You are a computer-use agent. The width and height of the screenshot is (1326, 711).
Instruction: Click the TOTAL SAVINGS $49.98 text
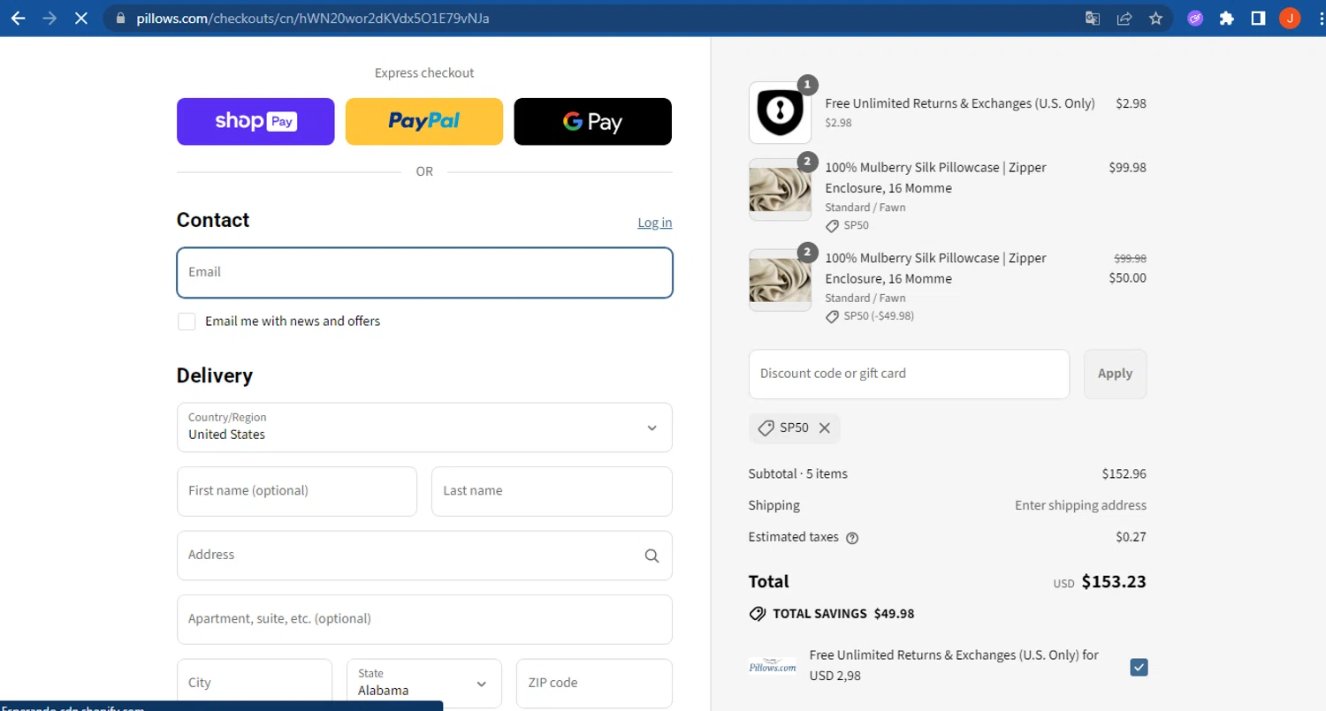pos(843,614)
